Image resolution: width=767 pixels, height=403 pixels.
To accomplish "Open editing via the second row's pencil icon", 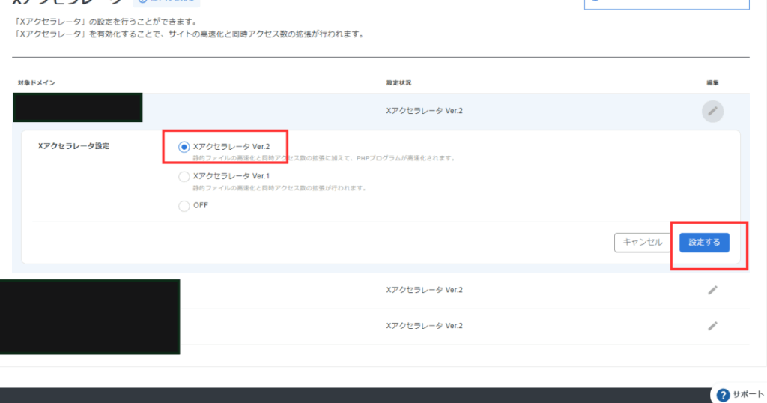I will coord(712,290).
